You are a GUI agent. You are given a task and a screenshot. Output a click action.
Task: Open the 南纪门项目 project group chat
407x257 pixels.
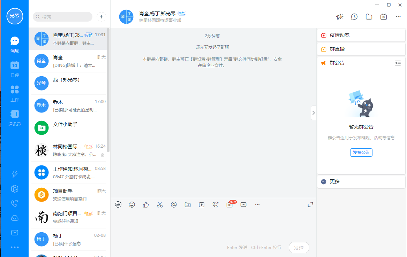(x=69, y=217)
